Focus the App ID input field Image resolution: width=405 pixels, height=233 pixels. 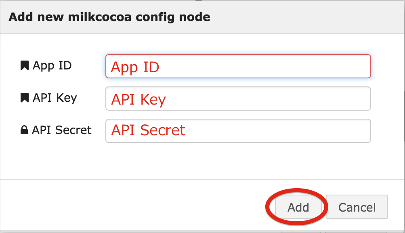click(x=238, y=66)
